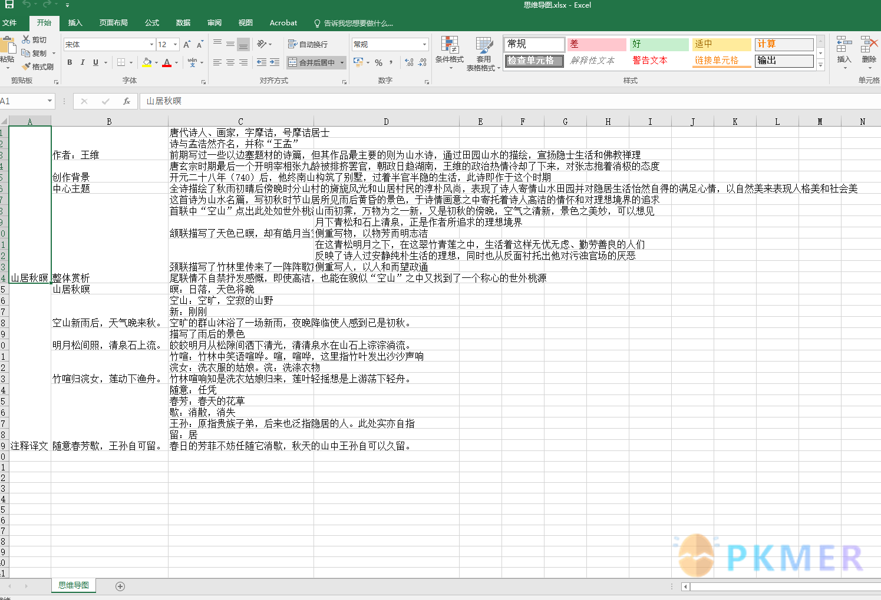Viewport: 881px width, 600px height.
Task: Apply the 检查单元格 cell style
Action: [534, 61]
